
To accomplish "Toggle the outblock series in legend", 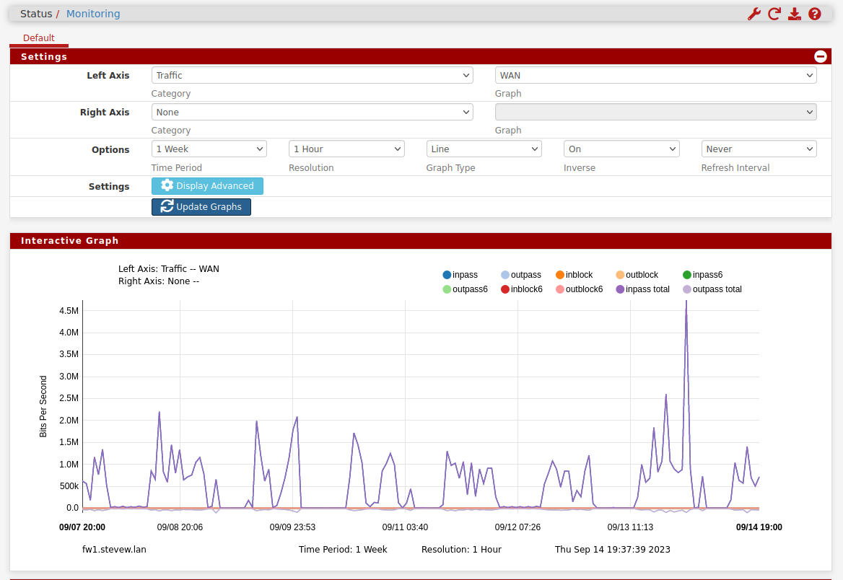I will click(637, 275).
